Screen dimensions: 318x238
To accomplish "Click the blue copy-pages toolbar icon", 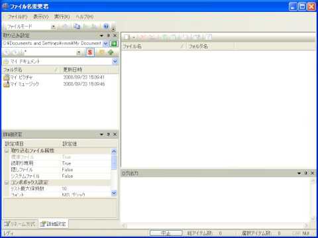I will pos(77,26).
